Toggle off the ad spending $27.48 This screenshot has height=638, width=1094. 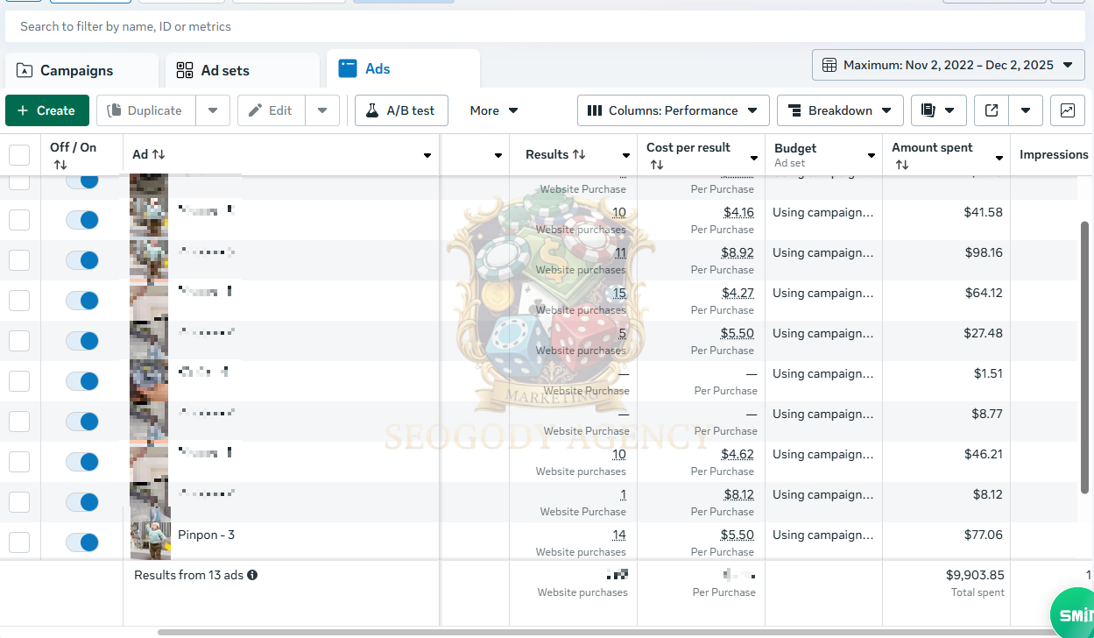click(x=82, y=341)
